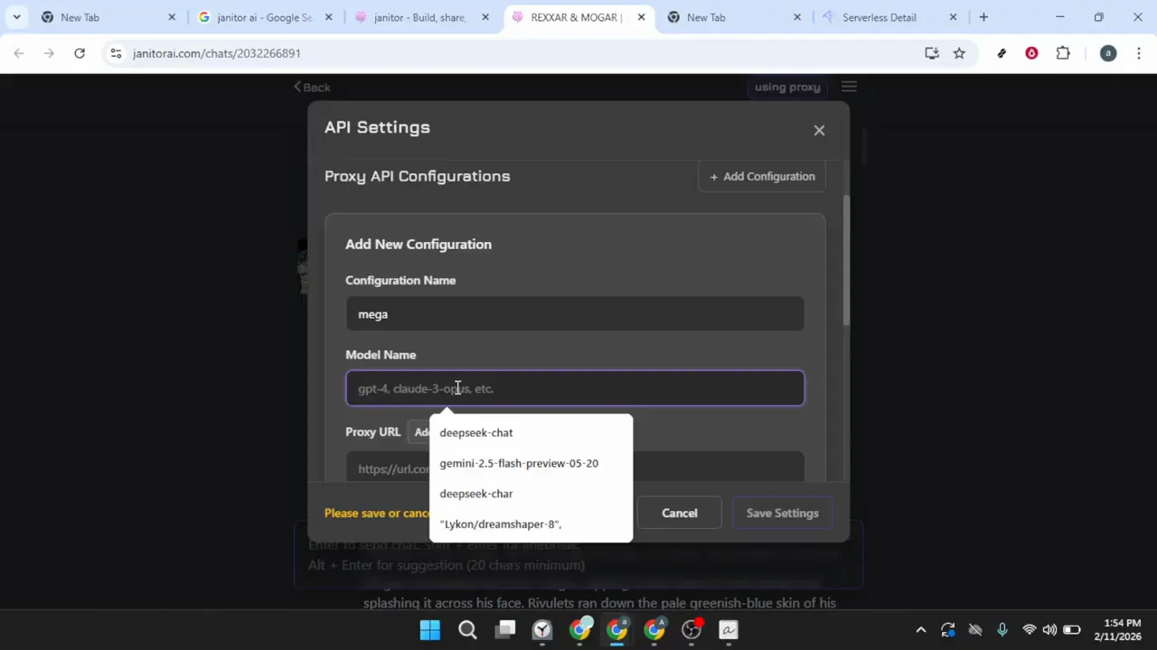The height and width of the screenshot is (650, 1157).
Task: Show hidden tray icons chevron
Action: [921, 630]
